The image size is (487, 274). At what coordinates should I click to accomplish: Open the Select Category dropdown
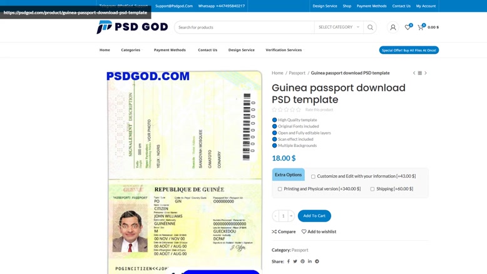(x=339, y=28)
